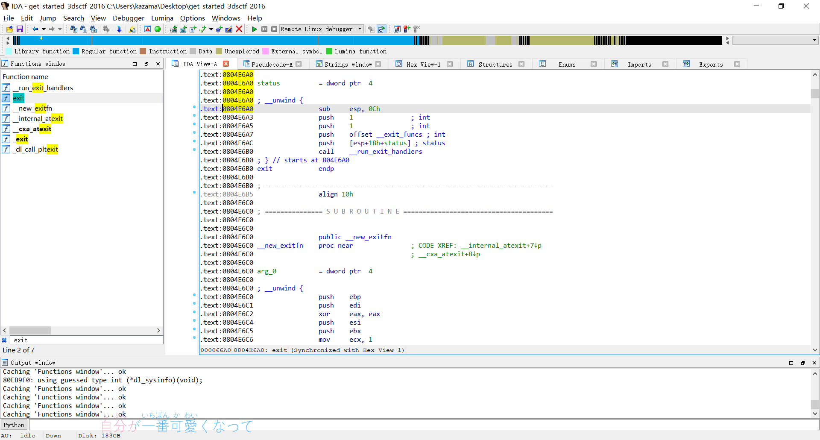The height and width of the screenshot is (440, 820).
Task: Start the debugger with the green play icon
Action: coord(255,29)
